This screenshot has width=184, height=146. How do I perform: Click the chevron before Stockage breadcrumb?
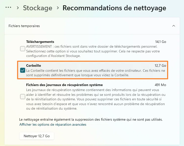tap(18, 8)
